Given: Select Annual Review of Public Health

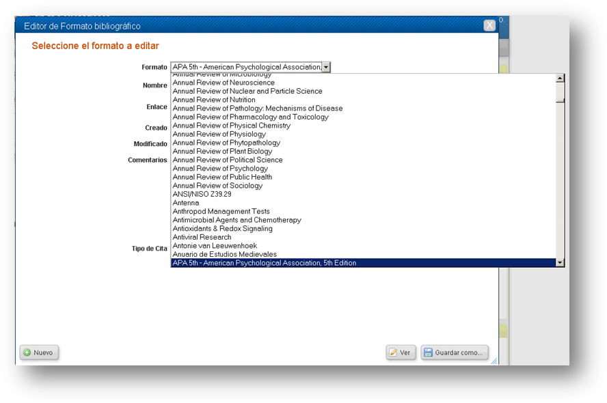Looking at the screenshot, I should 364,177.
